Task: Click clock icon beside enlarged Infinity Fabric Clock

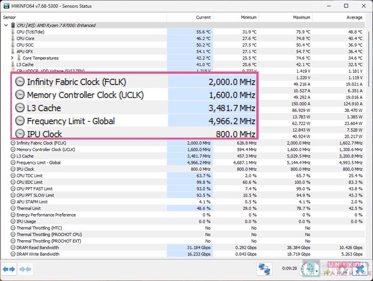Action: point(20,82)
